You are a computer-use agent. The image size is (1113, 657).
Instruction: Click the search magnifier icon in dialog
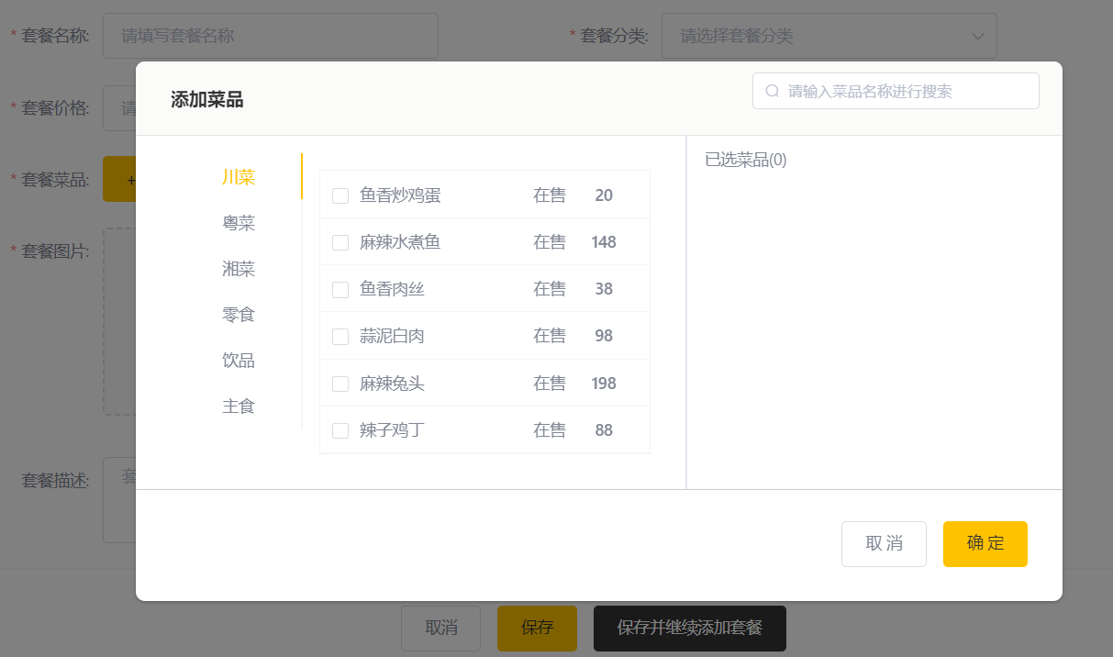(773, 91)
